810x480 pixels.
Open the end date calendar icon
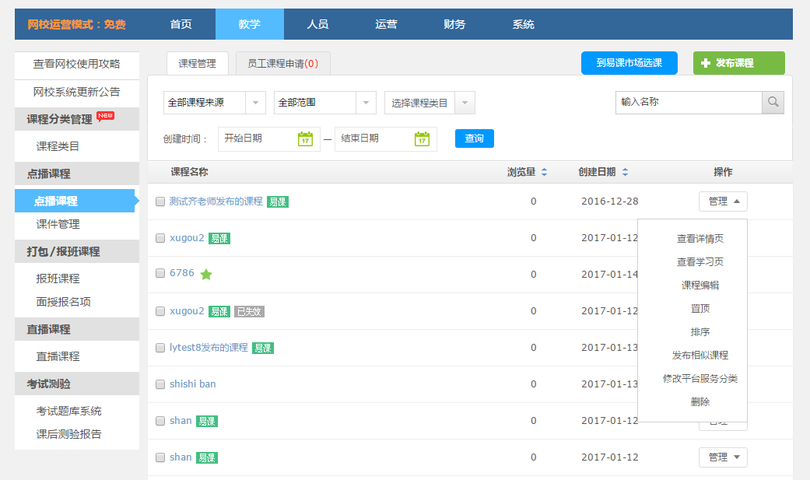[422, 138]
